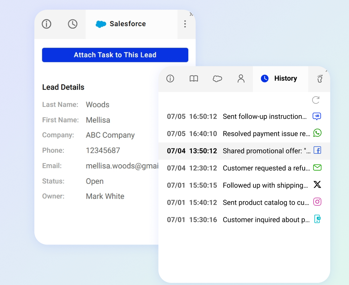Viewport: 349px width, 285px height.
Task: Click the 07/04 13:50:12 timestamp
Action: (192, 151)
